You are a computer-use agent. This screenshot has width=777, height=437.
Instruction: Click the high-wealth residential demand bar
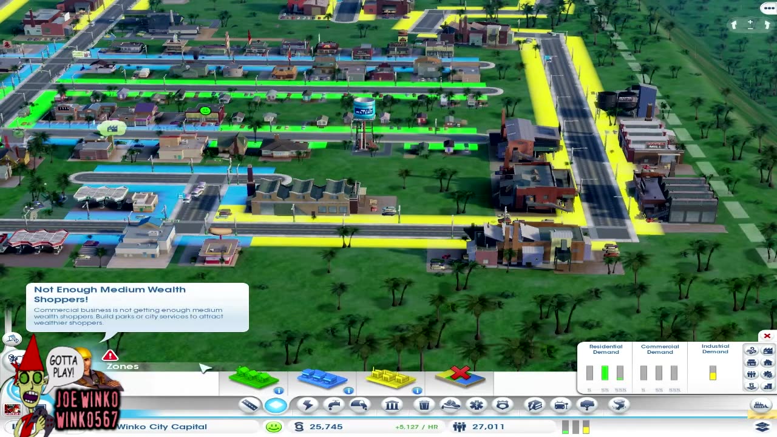[x=620, y=373]
